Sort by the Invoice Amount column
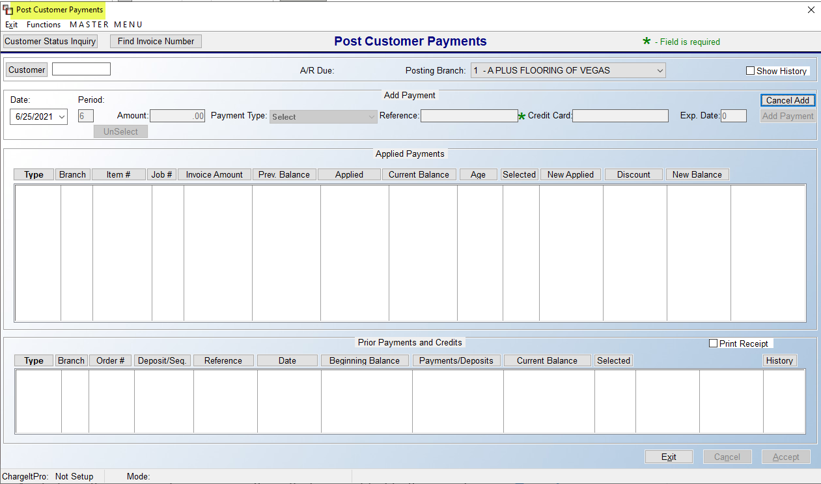The width and height of the screenshot is (821, 484). [214, 174]
